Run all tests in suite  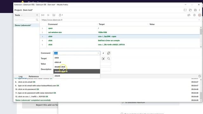coord(43,15)
